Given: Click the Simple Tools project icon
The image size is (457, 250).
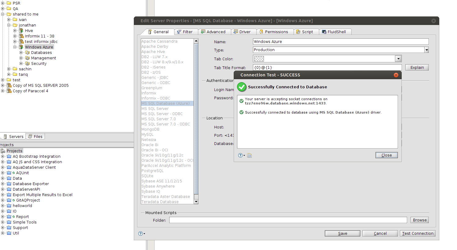Looking at the screenshot, I should pos(9,222).
